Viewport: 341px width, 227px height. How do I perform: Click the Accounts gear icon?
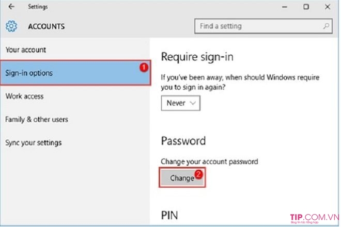[11, 26]
